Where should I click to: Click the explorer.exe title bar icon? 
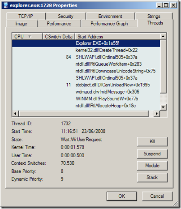tap(5, 5)
